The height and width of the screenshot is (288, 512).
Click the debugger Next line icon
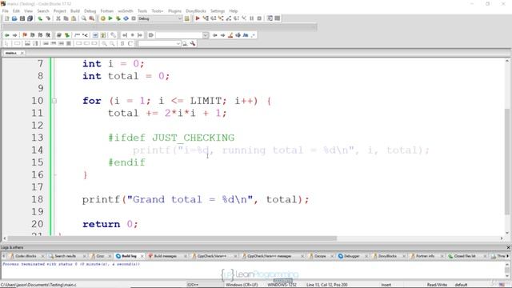point(214,18)
